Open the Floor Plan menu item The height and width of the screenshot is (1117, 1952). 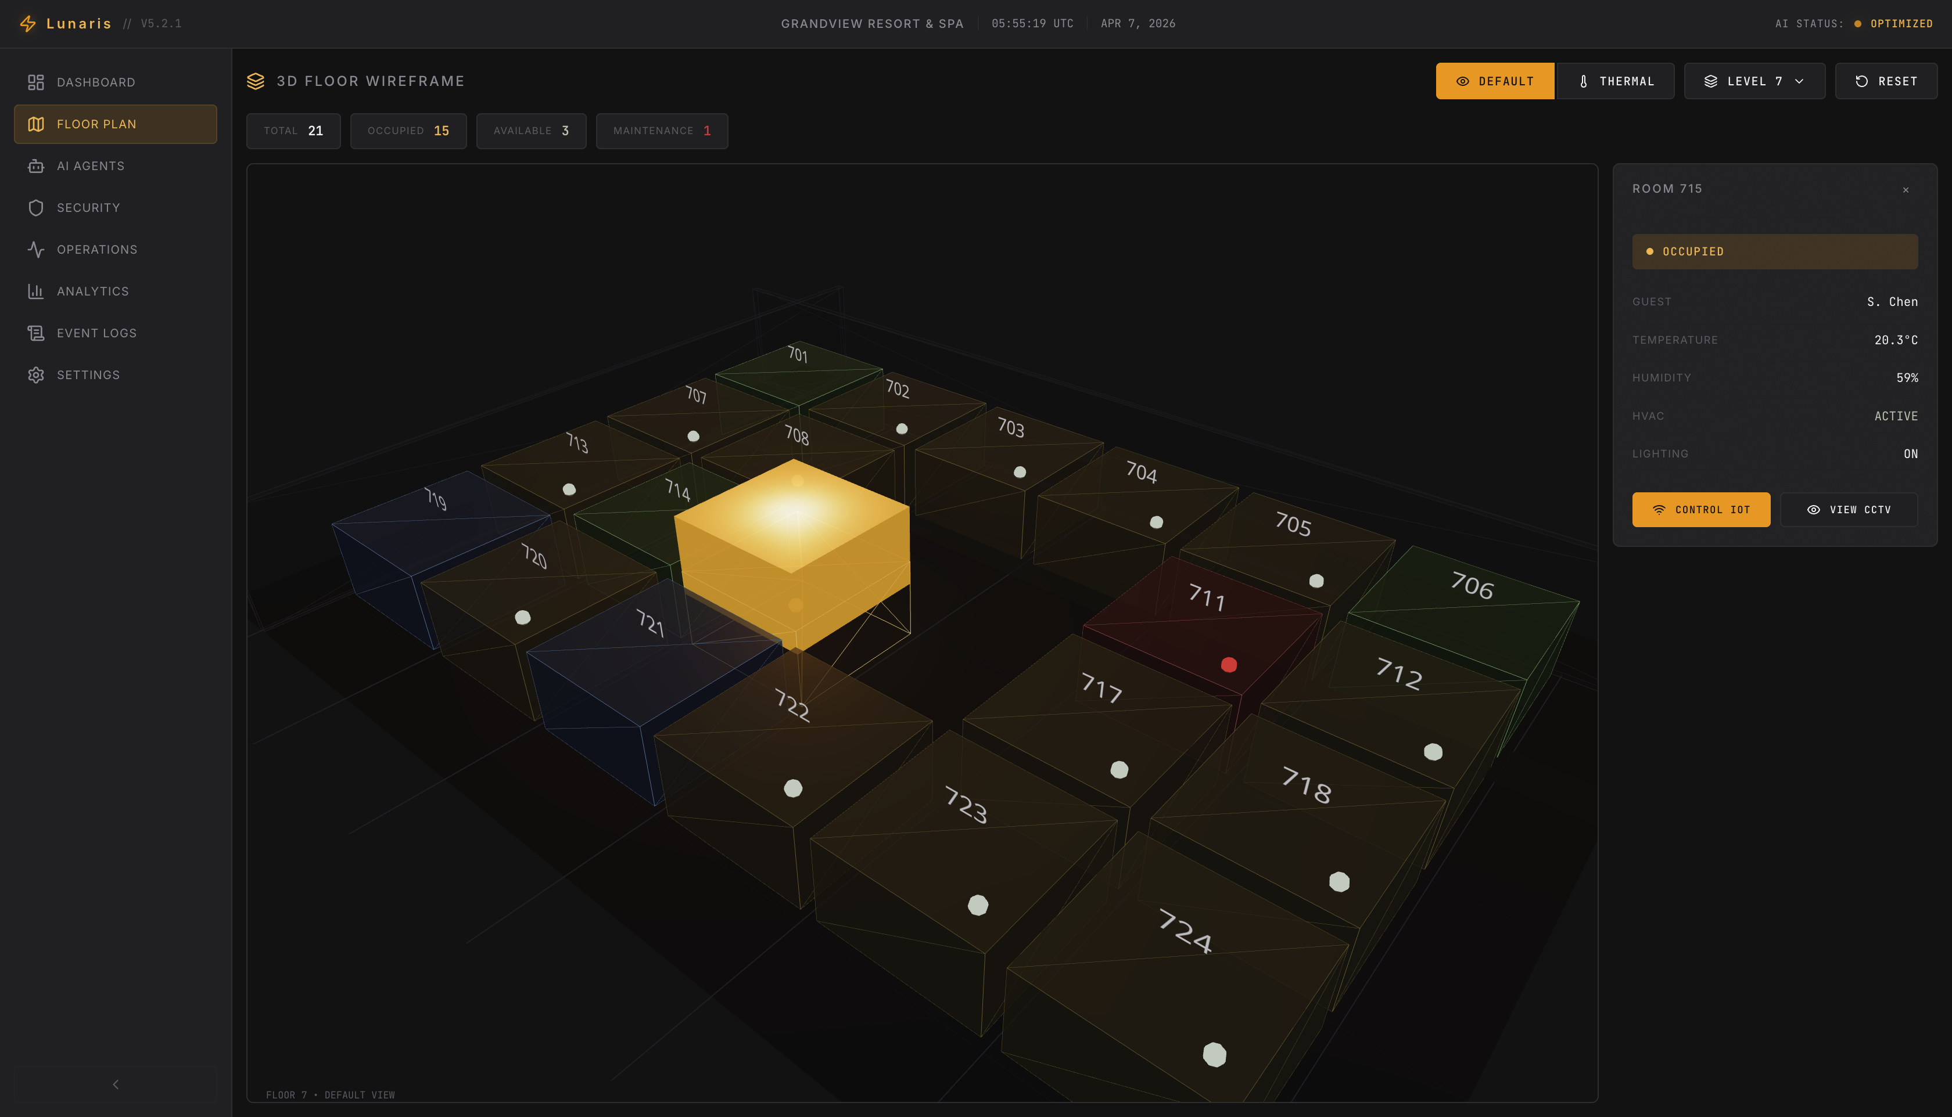[x=116, y=124]
